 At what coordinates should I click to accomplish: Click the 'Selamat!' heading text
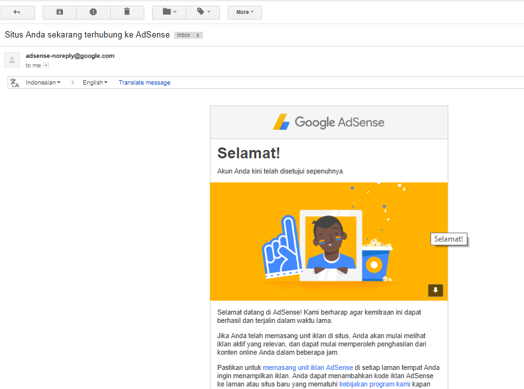(249, 153)
